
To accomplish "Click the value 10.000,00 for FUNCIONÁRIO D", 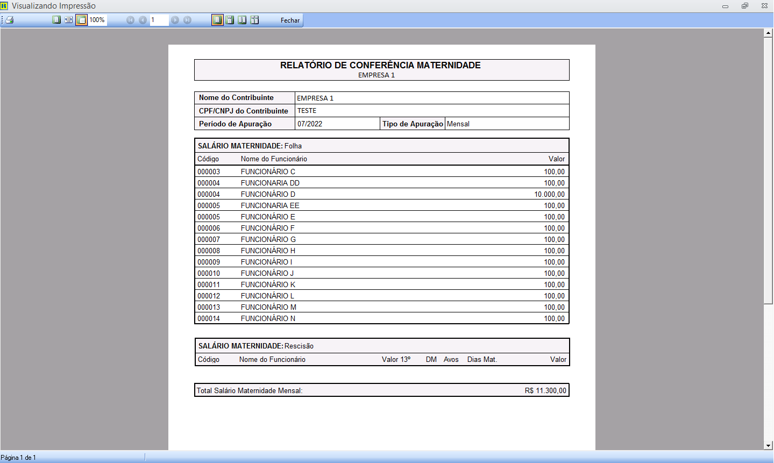I will [x=549, y=194].
